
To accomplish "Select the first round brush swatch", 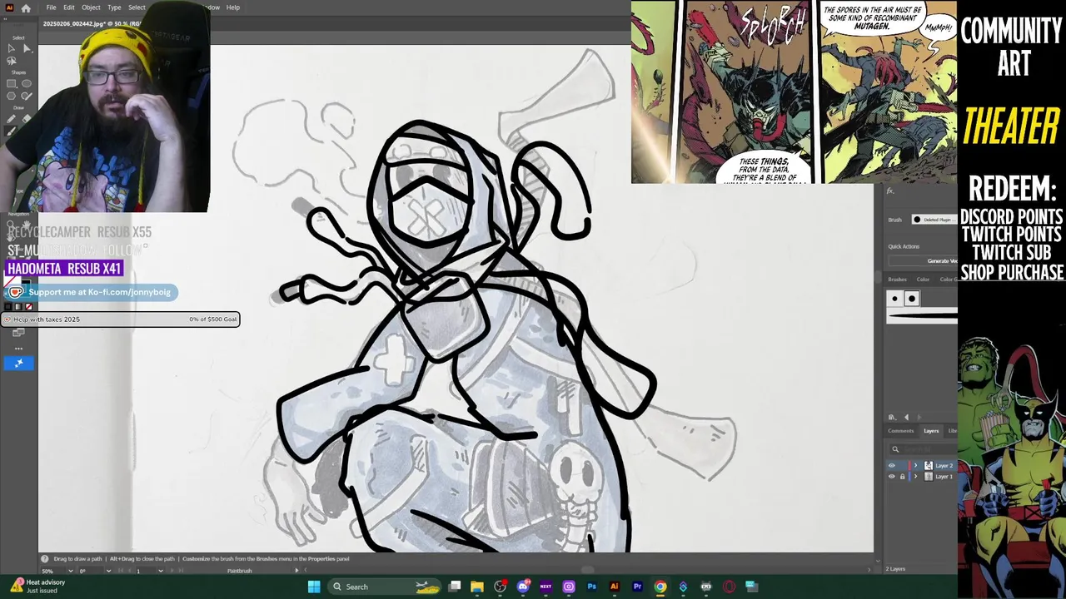I will click(895, 299).
